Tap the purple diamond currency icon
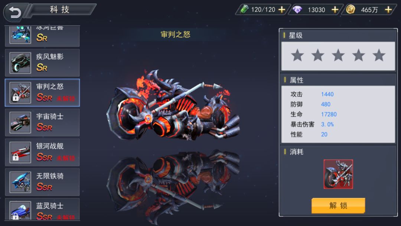Image resolution: width=401 pixels, height=226 pixels. click(x=297, y=10)
